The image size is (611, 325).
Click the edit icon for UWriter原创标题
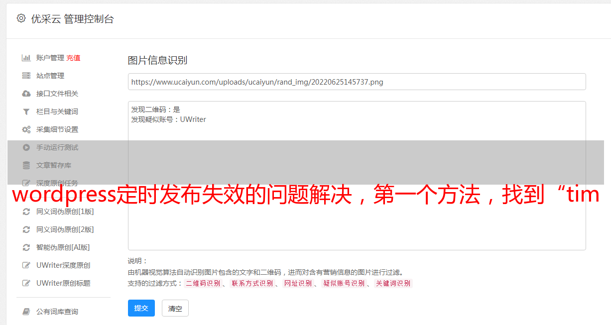[x=26, y=283]
